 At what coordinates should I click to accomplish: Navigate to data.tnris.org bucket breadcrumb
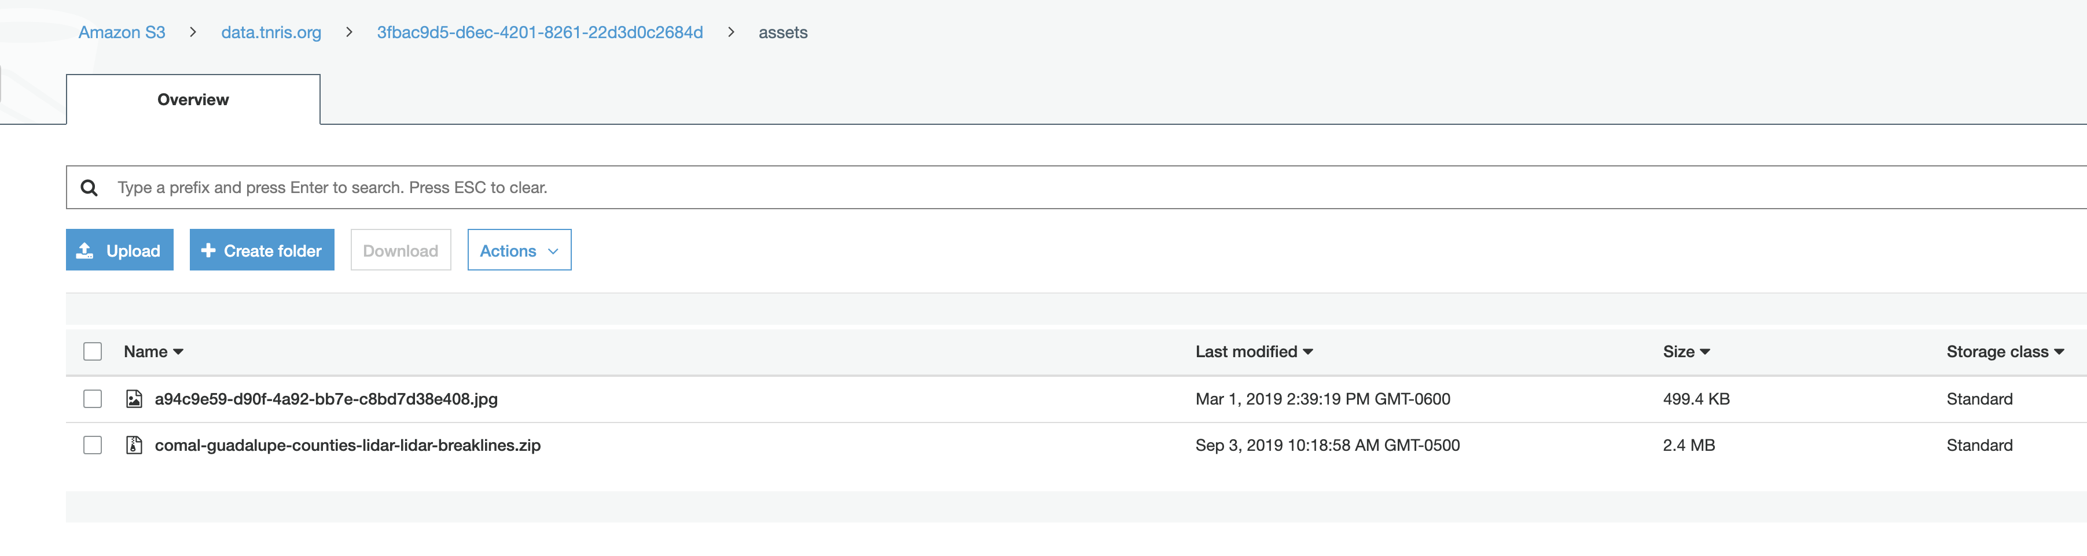[271, 32]
